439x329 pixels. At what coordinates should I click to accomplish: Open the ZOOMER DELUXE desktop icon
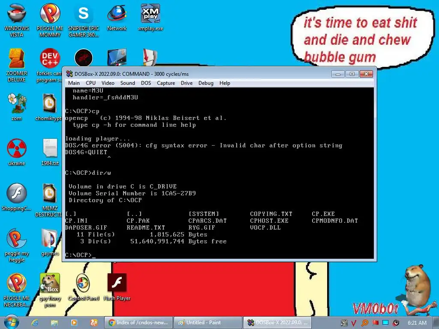click(17, 65)
